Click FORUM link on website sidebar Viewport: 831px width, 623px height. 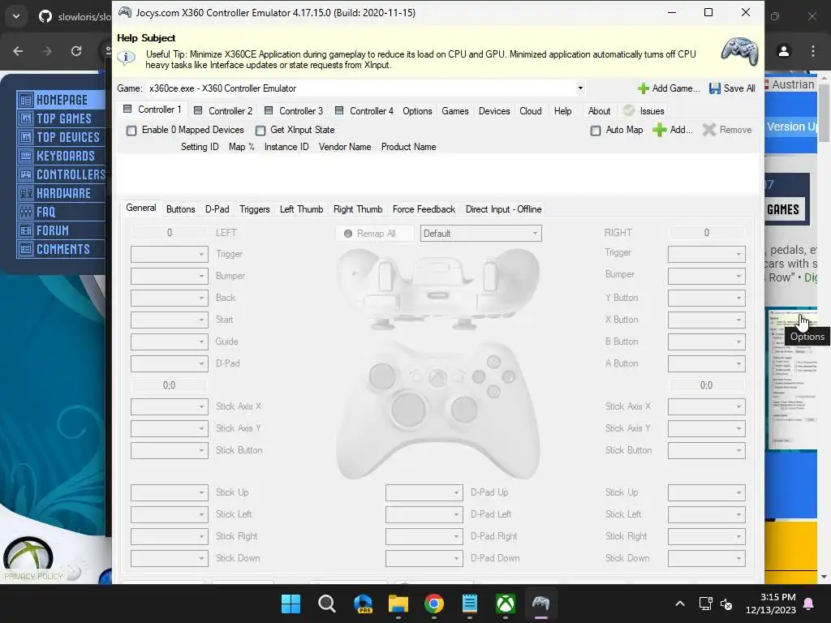[62, 230]
